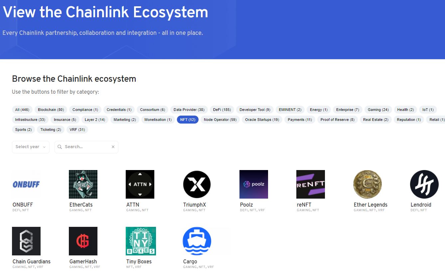This screenshot has height=275, width=445.
Task: Filter by Oracle Startups (19)
Action: (262, 120)
